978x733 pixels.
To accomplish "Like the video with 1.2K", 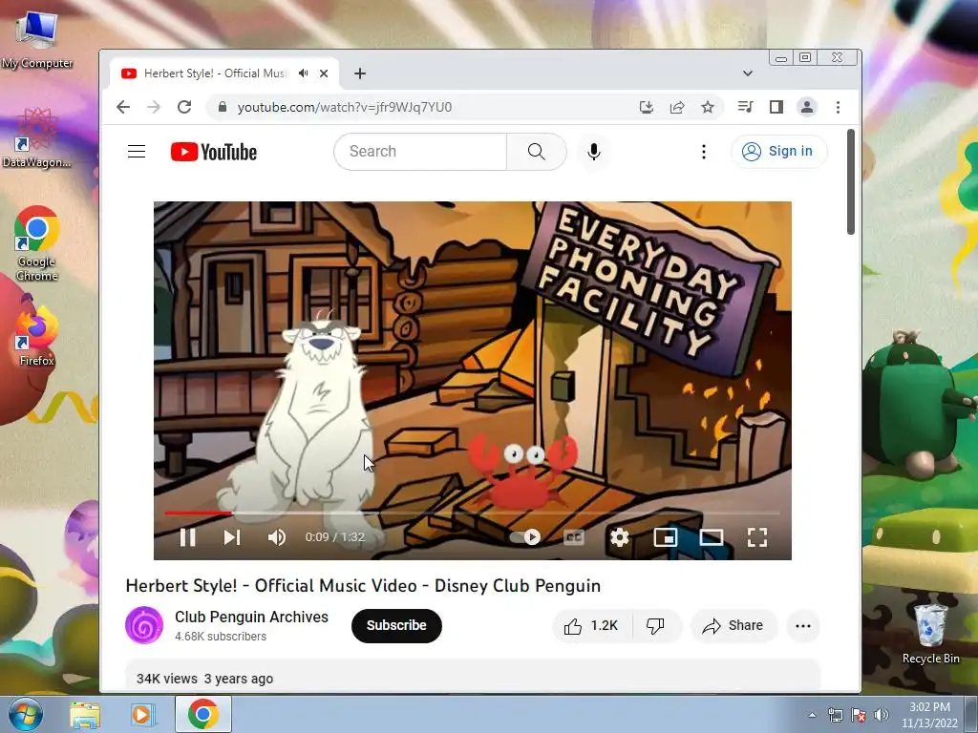I will (x=592, y=626).
